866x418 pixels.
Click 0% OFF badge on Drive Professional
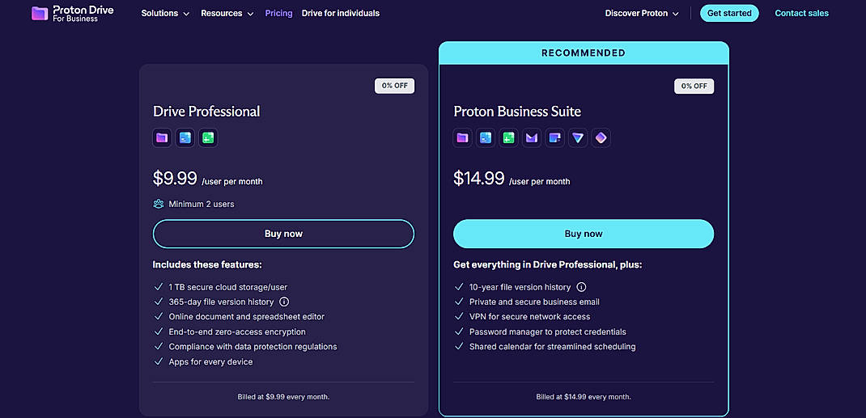tap(394, 86)
